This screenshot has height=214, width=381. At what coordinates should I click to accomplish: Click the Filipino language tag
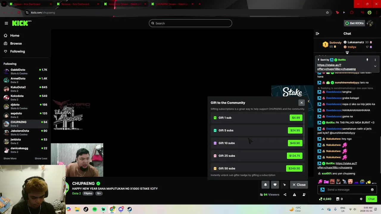point(88,193)
